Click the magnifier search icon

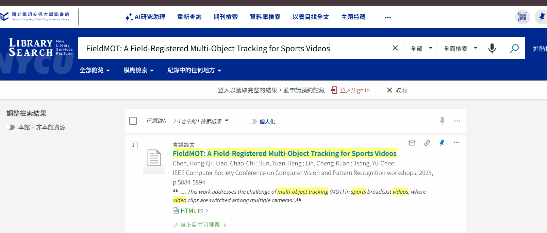514,49
